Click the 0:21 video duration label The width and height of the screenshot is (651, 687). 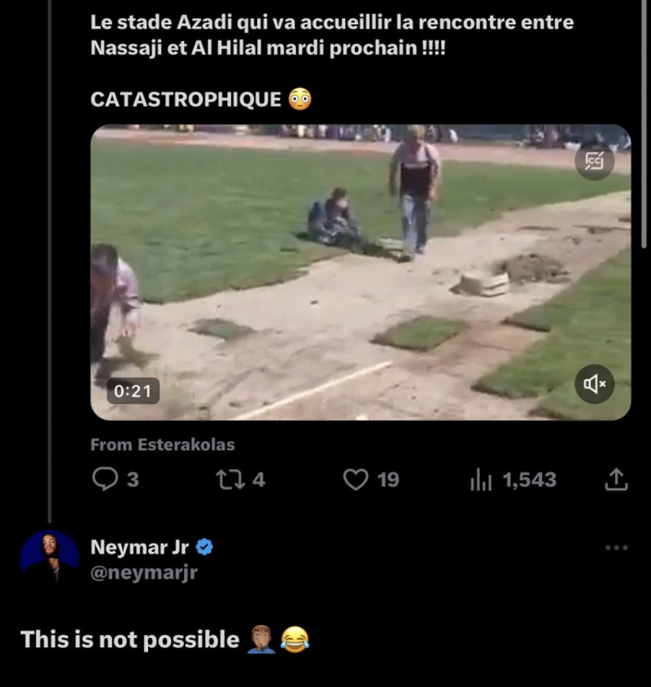coord(133,391)
